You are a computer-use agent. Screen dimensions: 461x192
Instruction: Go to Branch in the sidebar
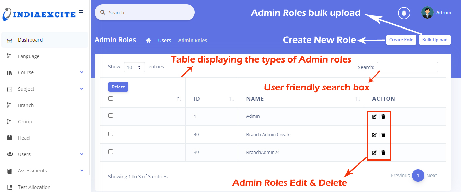(26, 105)
